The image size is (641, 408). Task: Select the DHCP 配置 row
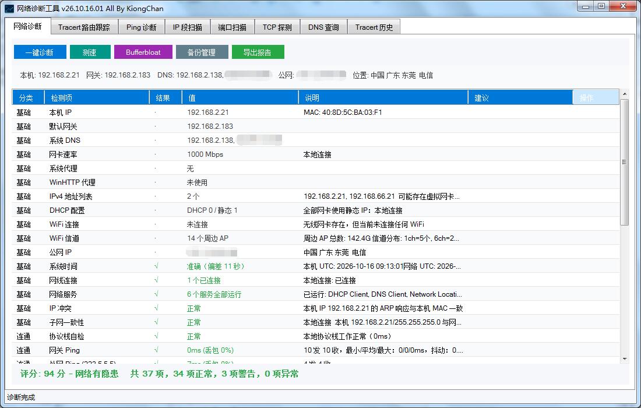[316, 210]
